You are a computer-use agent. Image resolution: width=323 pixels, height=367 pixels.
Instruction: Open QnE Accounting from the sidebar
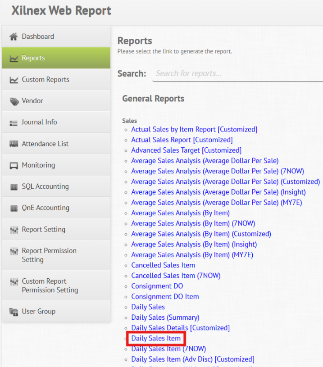click(45, 208)
